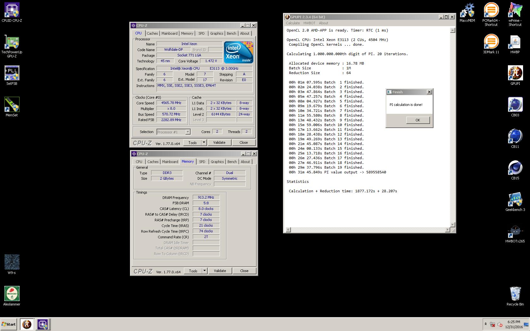Image resolution: width=530 pixels, height=331 pixels.
Task: Click the GPUPI vertical scrollbar up arrow
Action: [453, 30]
